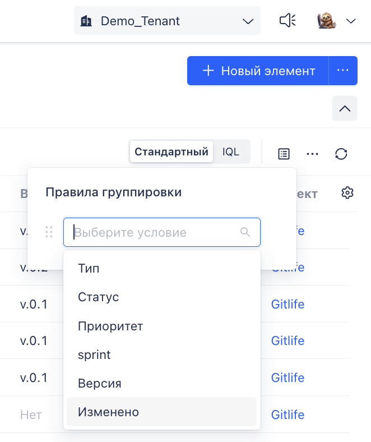Open the extra options next to Новый элемент
Viewport: 371px width, 442px height.
coord(343,71)
